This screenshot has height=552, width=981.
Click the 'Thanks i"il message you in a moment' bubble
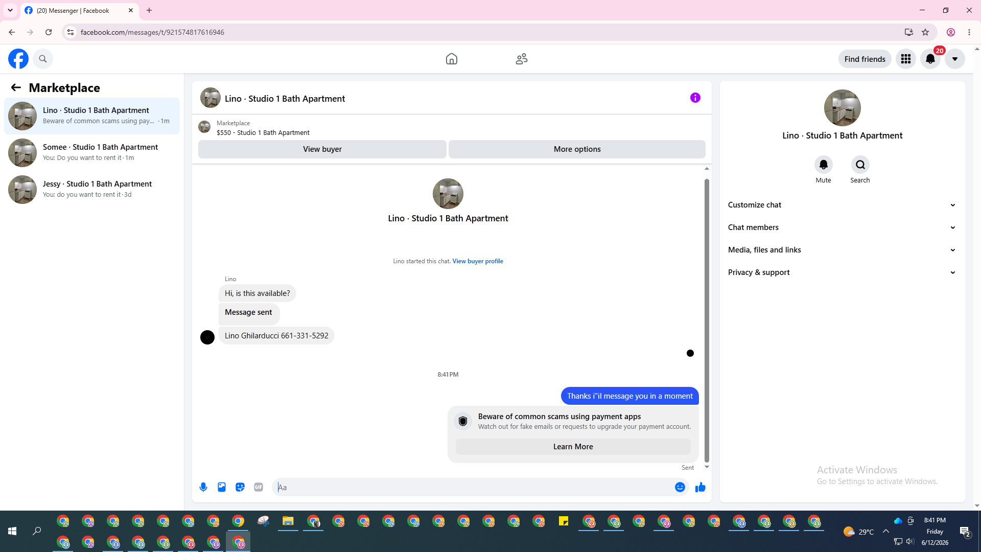(x=629, y=396)
